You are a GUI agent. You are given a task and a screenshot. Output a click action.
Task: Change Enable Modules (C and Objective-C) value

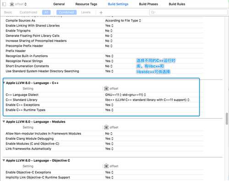click(x=109, y=143)
